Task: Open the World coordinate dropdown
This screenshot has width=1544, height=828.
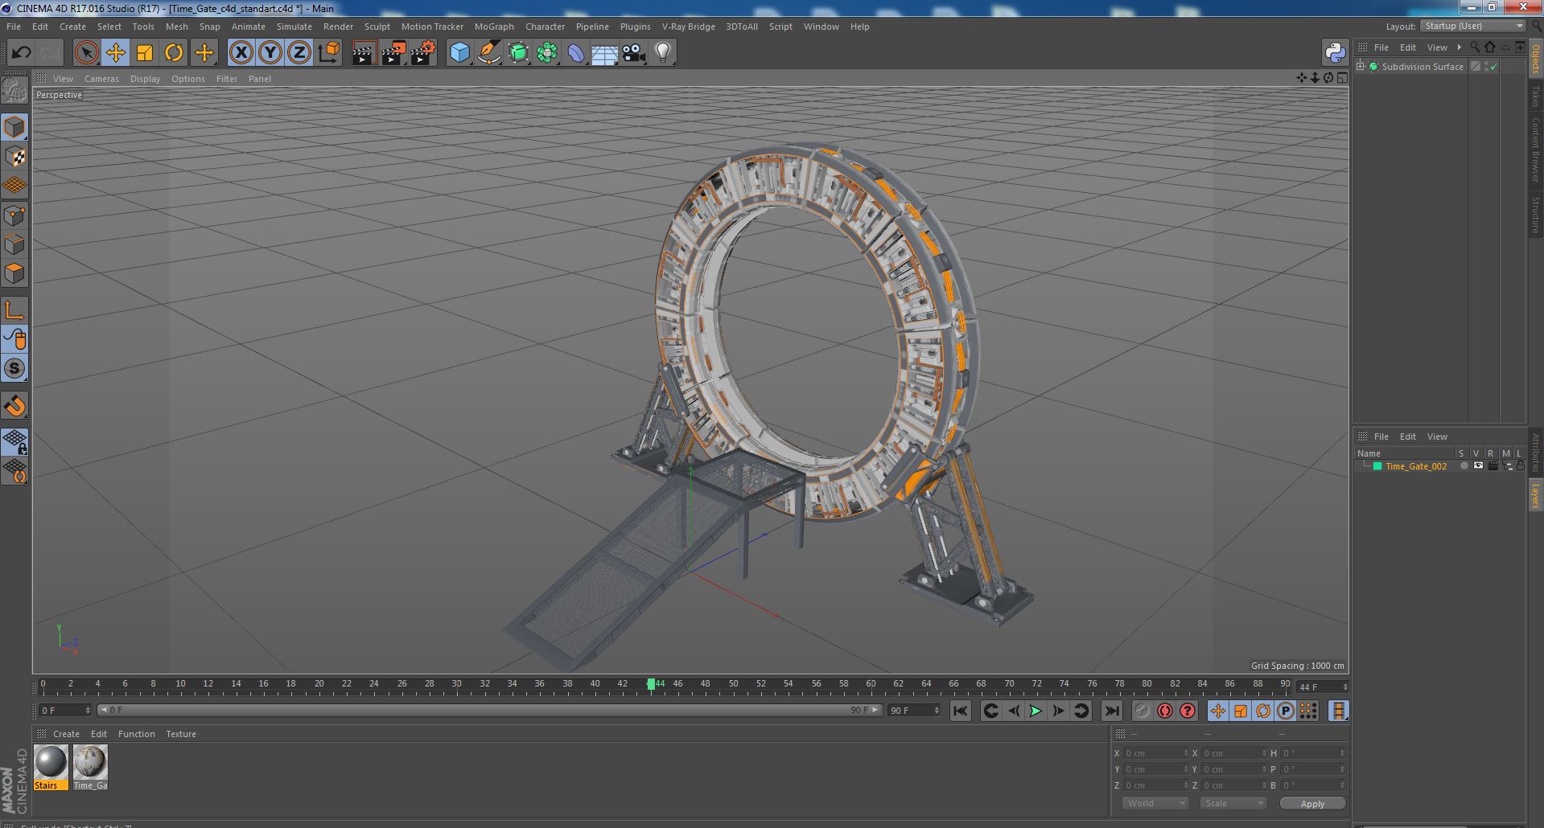Action: (x=1155, y=803)
